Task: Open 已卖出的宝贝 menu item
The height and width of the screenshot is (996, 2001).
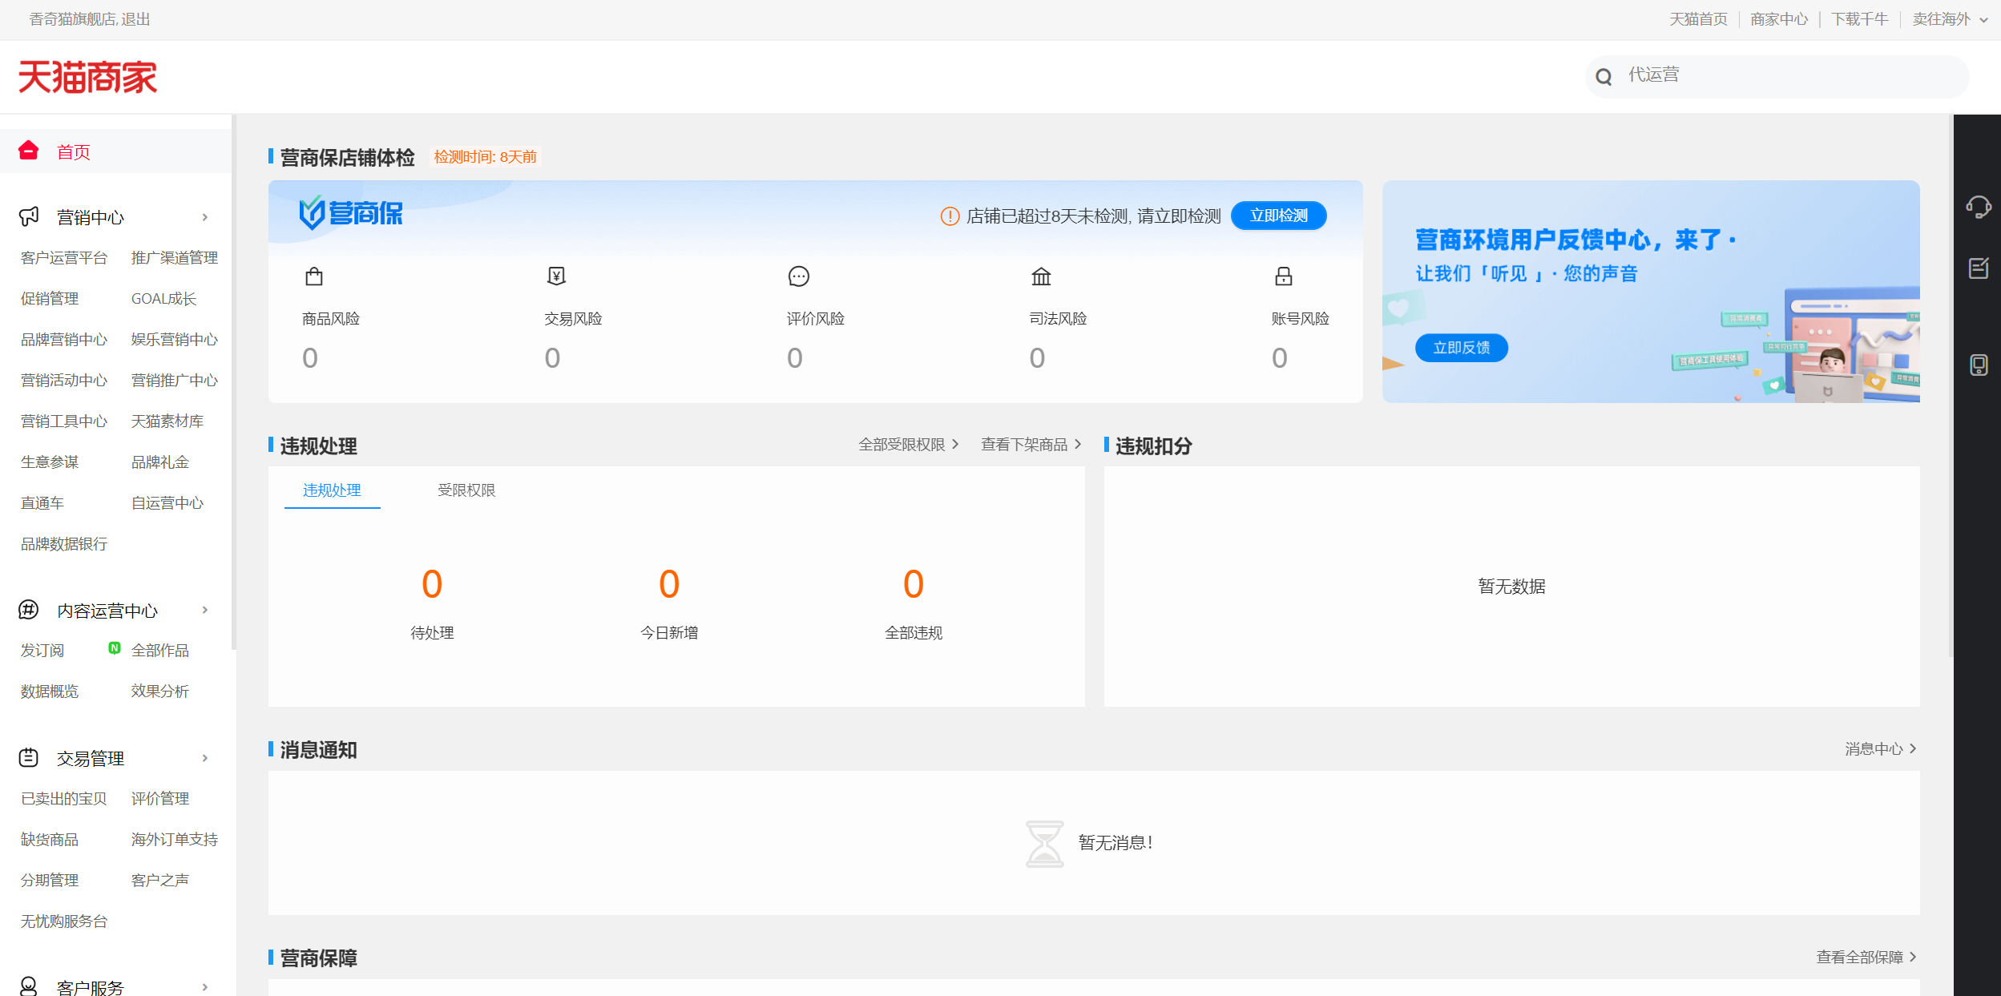Action: [x=64, y=798]
